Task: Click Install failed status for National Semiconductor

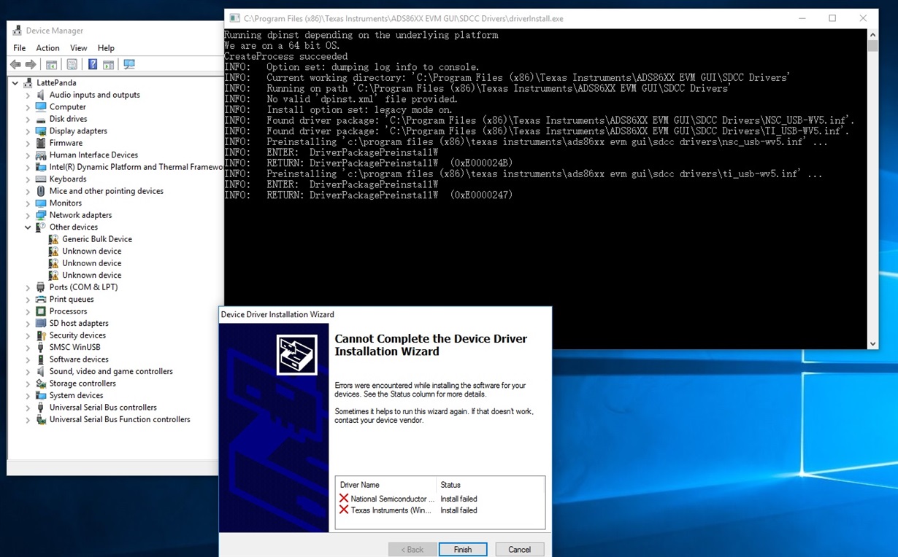Action: coord(458,499)
